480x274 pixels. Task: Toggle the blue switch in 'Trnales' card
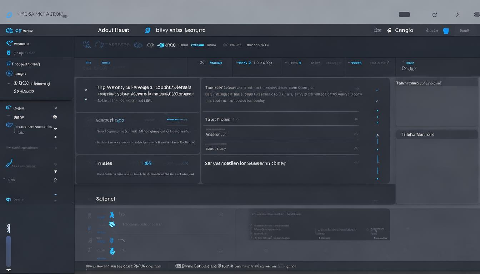click(147, 163)
